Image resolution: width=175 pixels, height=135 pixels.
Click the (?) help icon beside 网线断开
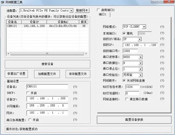coord(162,81)
